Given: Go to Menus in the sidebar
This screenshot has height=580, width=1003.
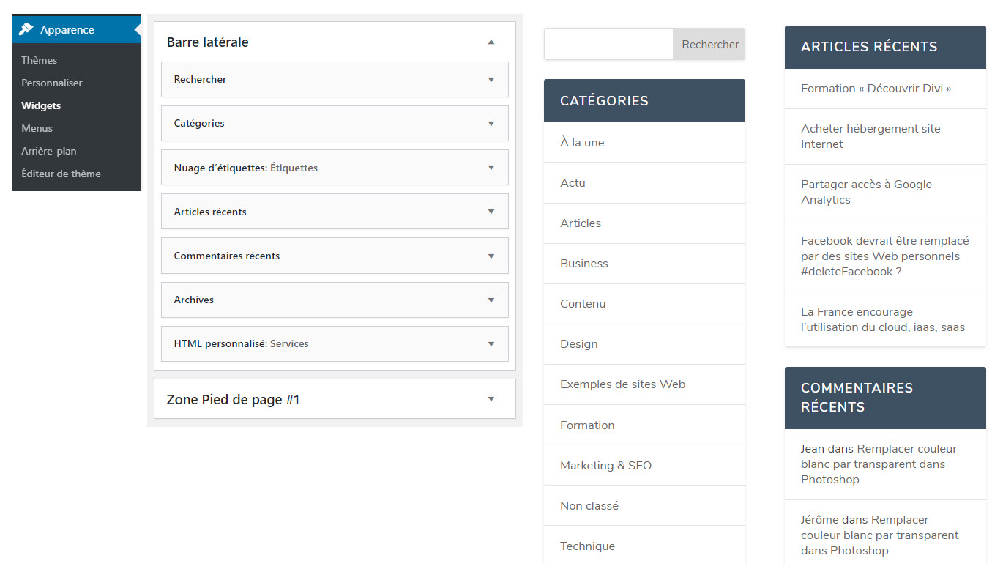Looking at the screenshot, I should point(37,128).
